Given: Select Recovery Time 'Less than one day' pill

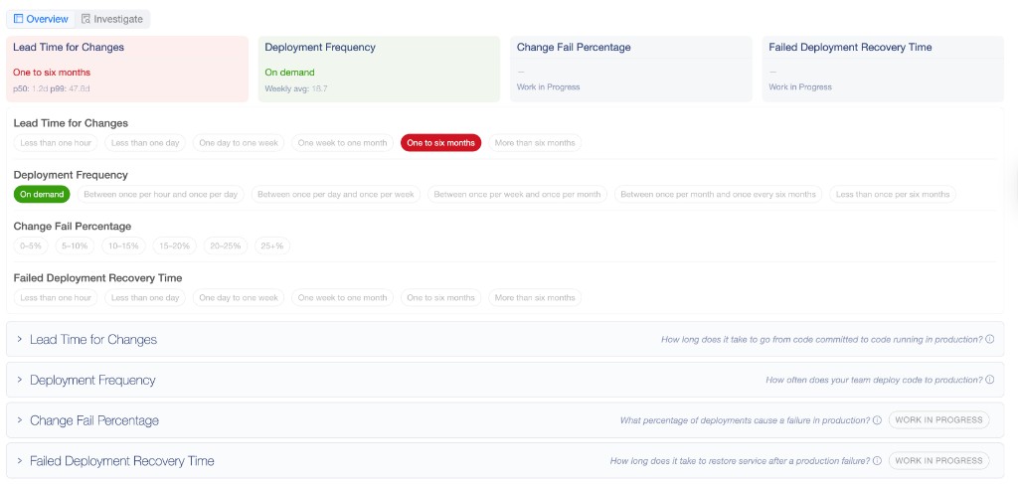Looking at the screenshot, I should click(x=145, y=298).
